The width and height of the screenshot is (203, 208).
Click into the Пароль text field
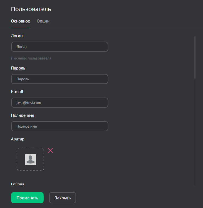[59, 79]
